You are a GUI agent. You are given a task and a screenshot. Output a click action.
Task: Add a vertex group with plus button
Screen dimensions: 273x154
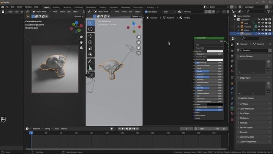tap(268, 62)
